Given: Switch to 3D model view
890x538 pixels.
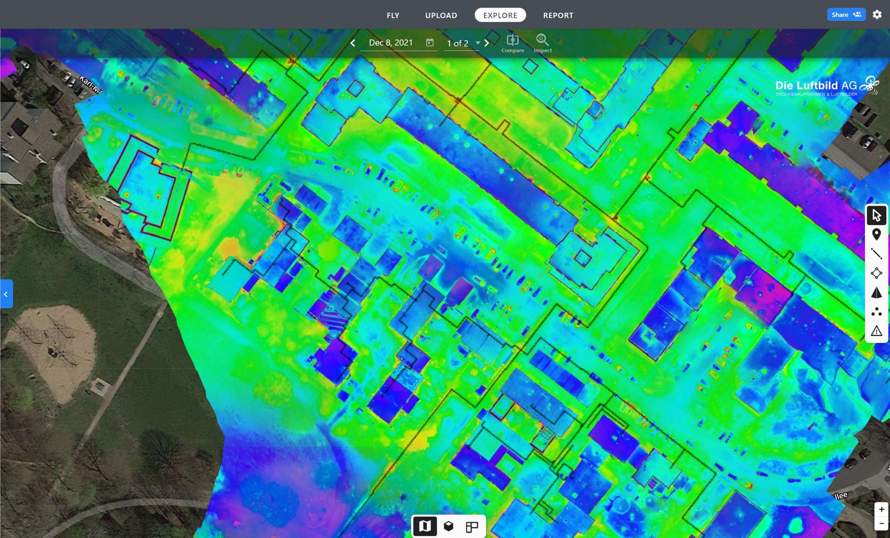Looking at the screenshot, I should click(x=448, y=526).
